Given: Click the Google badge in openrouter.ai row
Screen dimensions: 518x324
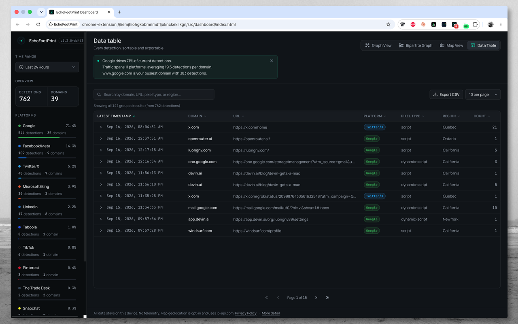Looking at the screenshot, I should tap(372, 139).
